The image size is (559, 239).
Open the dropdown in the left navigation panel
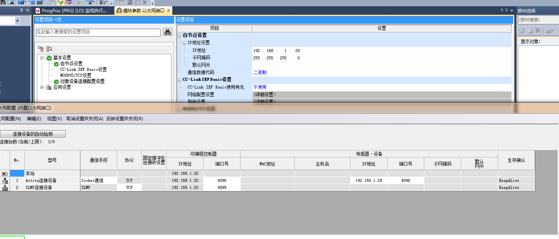click(17, 21)
